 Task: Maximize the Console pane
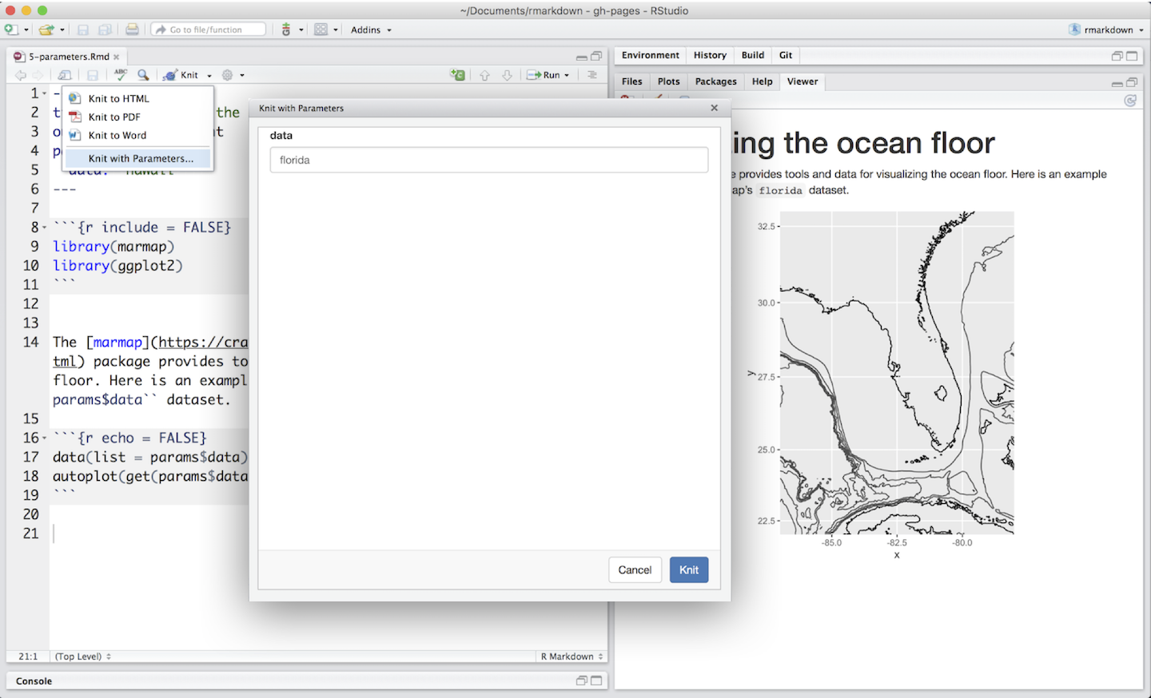[596, 680]
